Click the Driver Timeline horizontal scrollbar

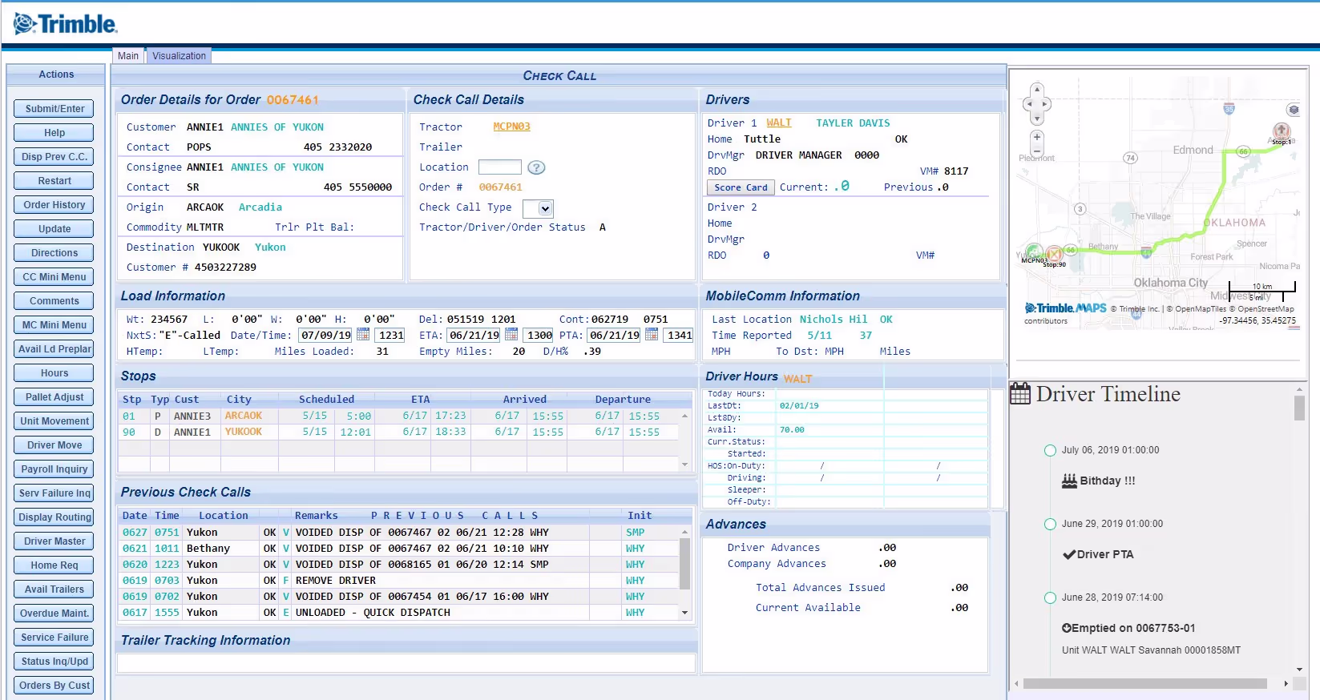point(1144,684)
